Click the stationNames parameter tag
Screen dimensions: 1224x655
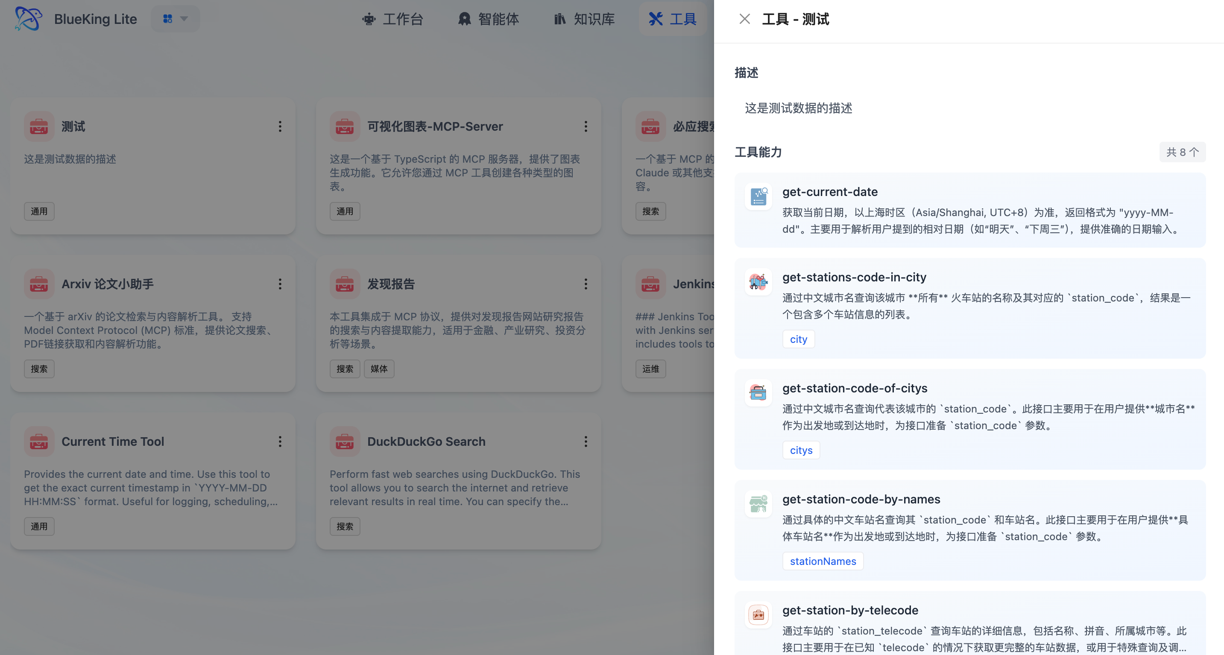pos(823,561)
